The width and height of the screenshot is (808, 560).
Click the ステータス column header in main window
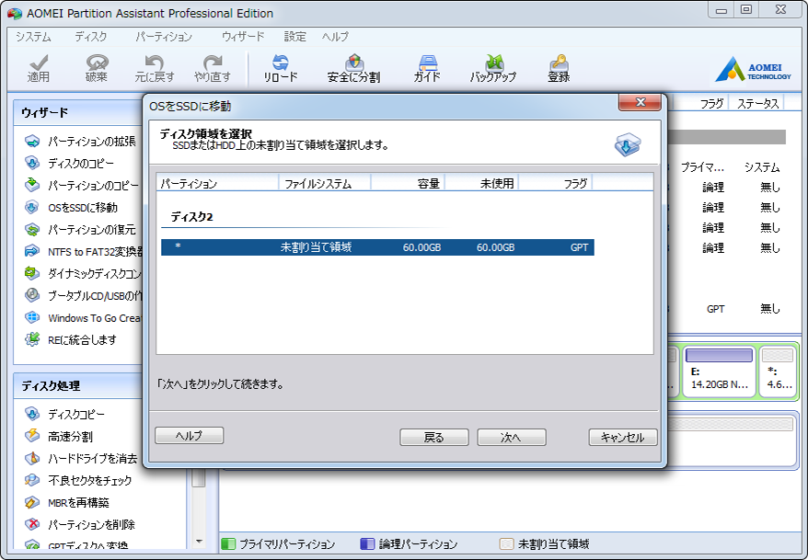click(757, 104)
